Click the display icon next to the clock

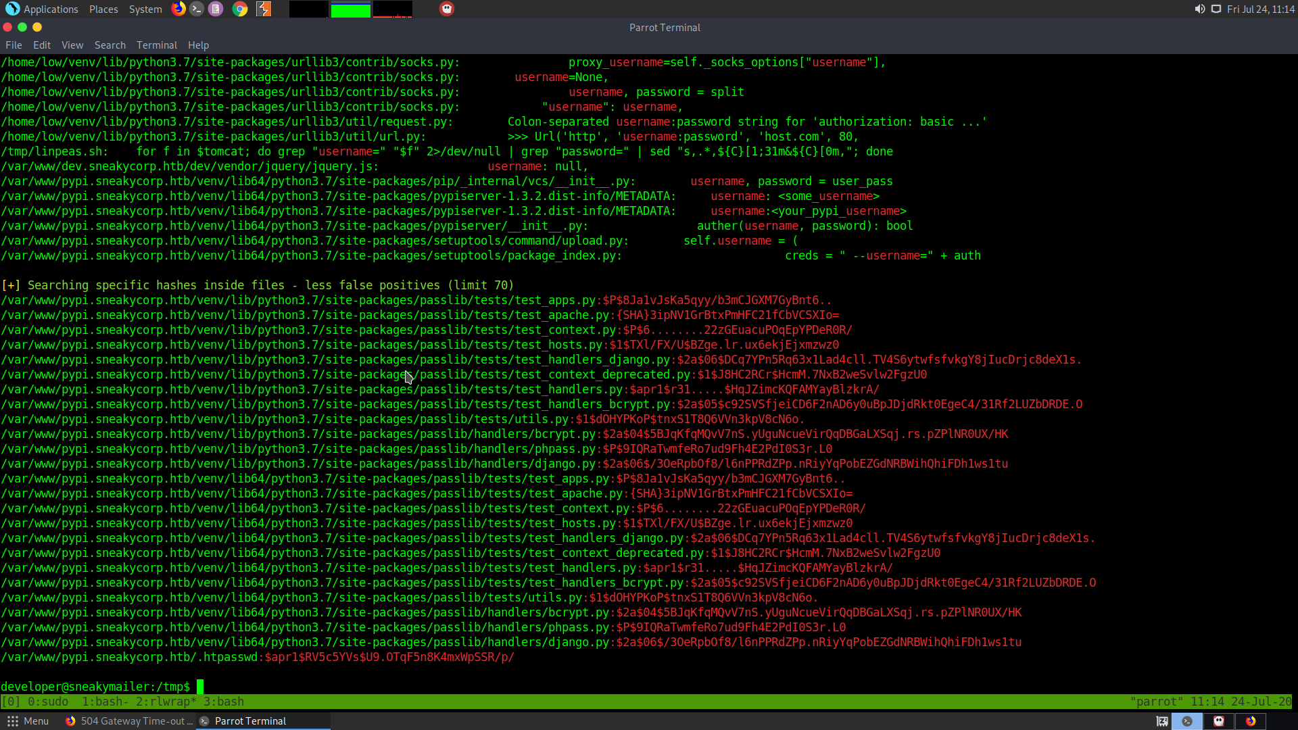(1216, 9)
